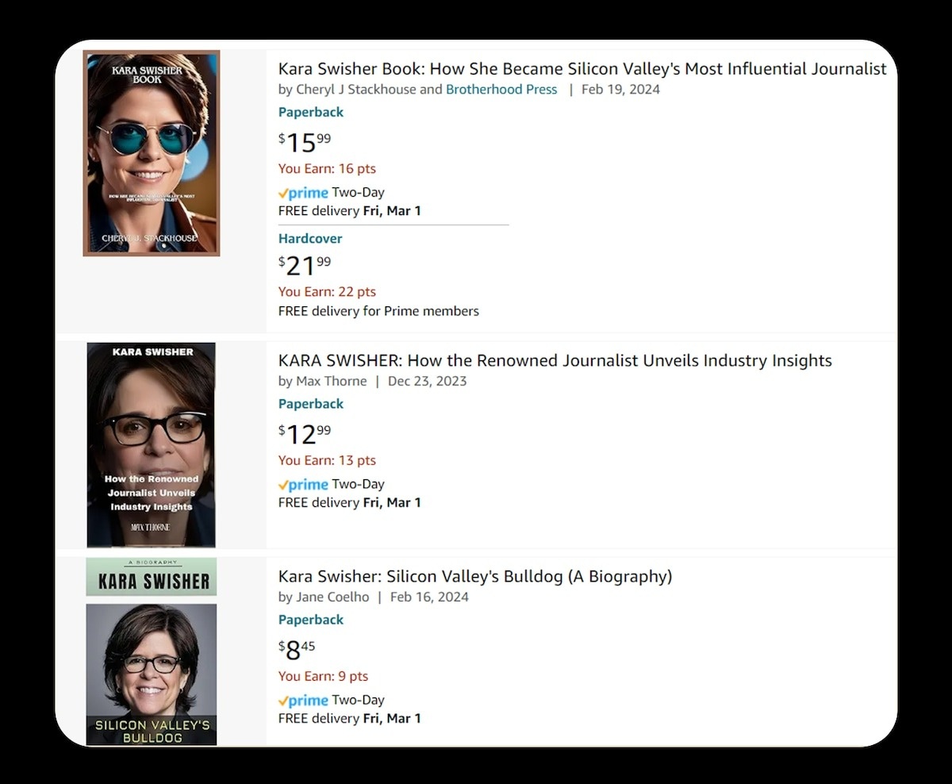
Task: Select the Paperback format for the first book
Action: pos(310,112)
